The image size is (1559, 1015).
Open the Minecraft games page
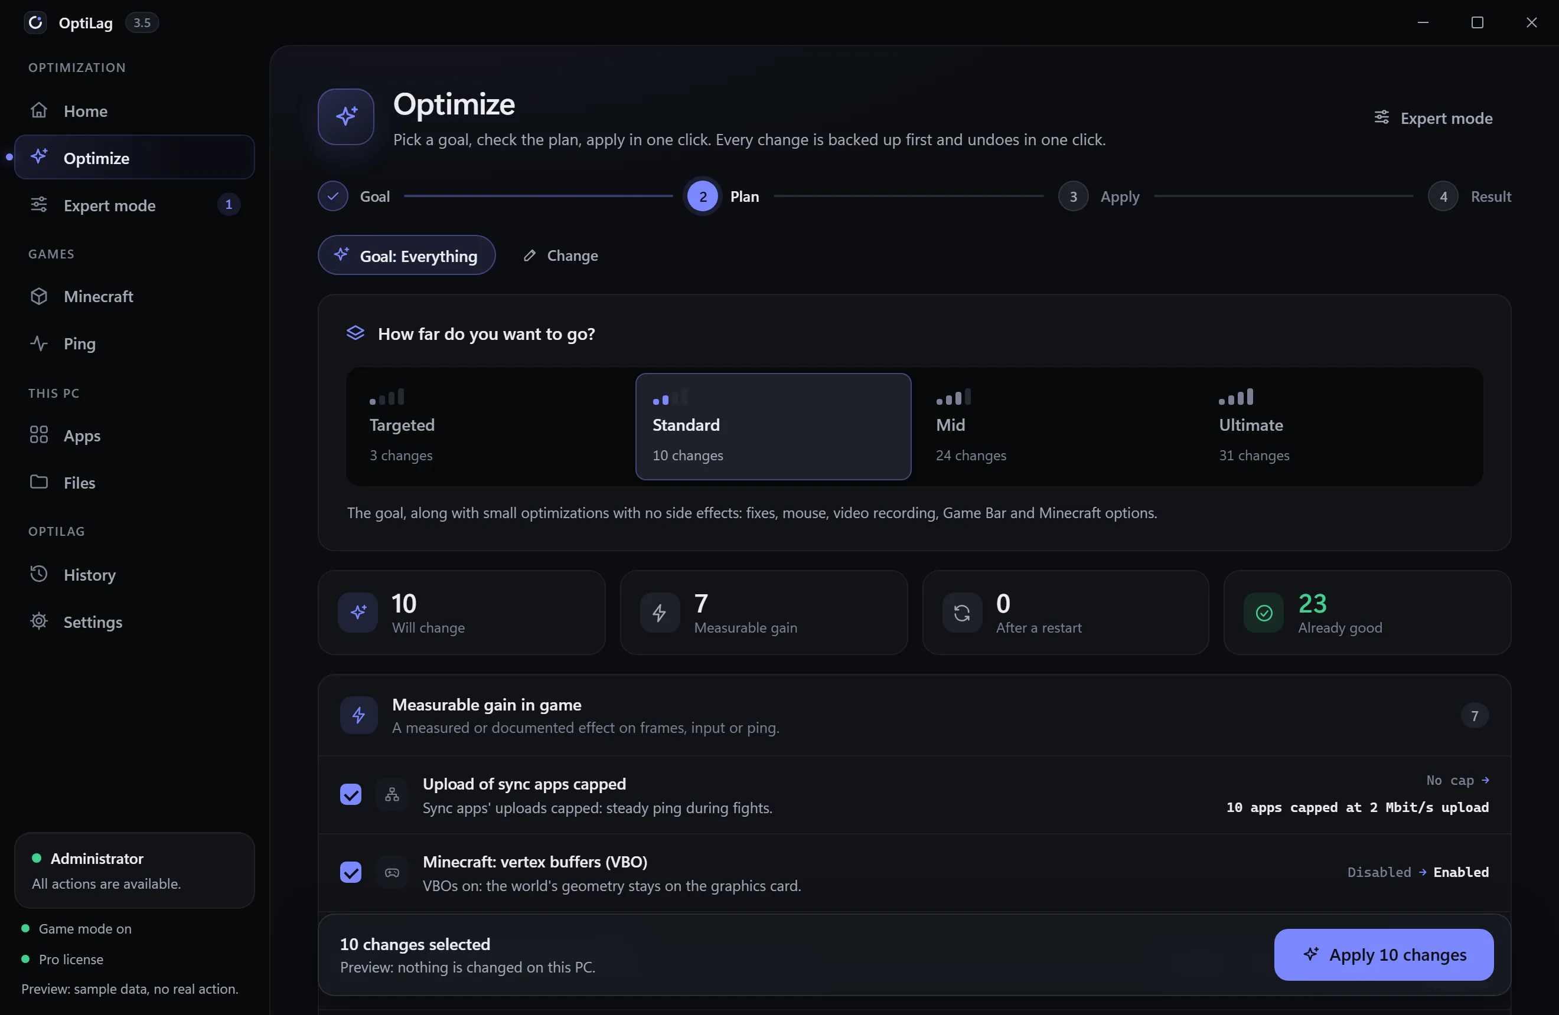coord(134,296)
